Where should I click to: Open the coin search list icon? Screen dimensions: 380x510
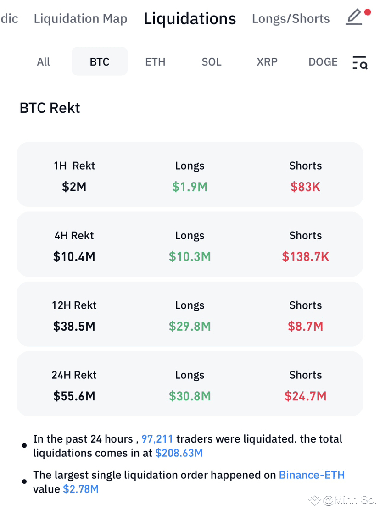click(x=359, y=62)
